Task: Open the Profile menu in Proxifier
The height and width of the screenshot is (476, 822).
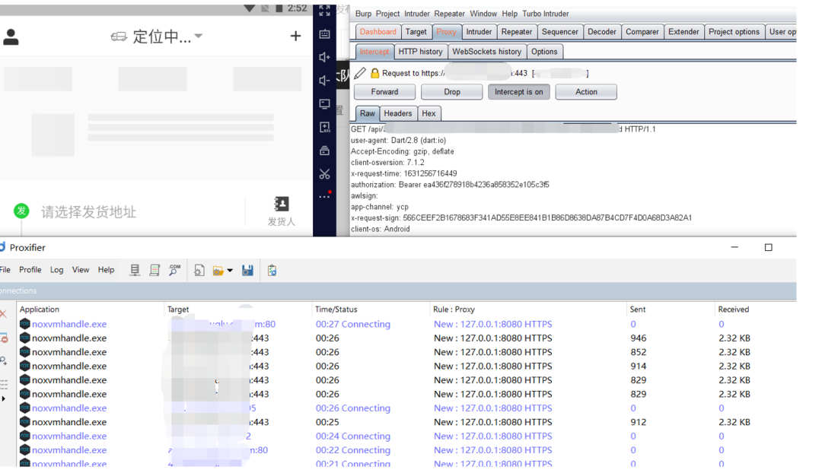Action: [30, 270]
